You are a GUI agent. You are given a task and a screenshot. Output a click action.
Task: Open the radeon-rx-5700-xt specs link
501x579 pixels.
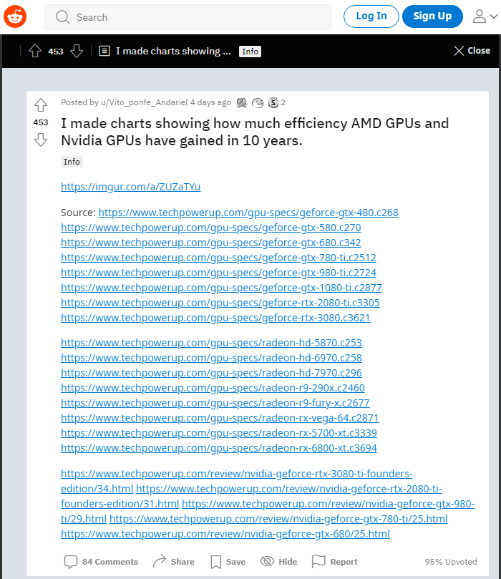[219, 433]
